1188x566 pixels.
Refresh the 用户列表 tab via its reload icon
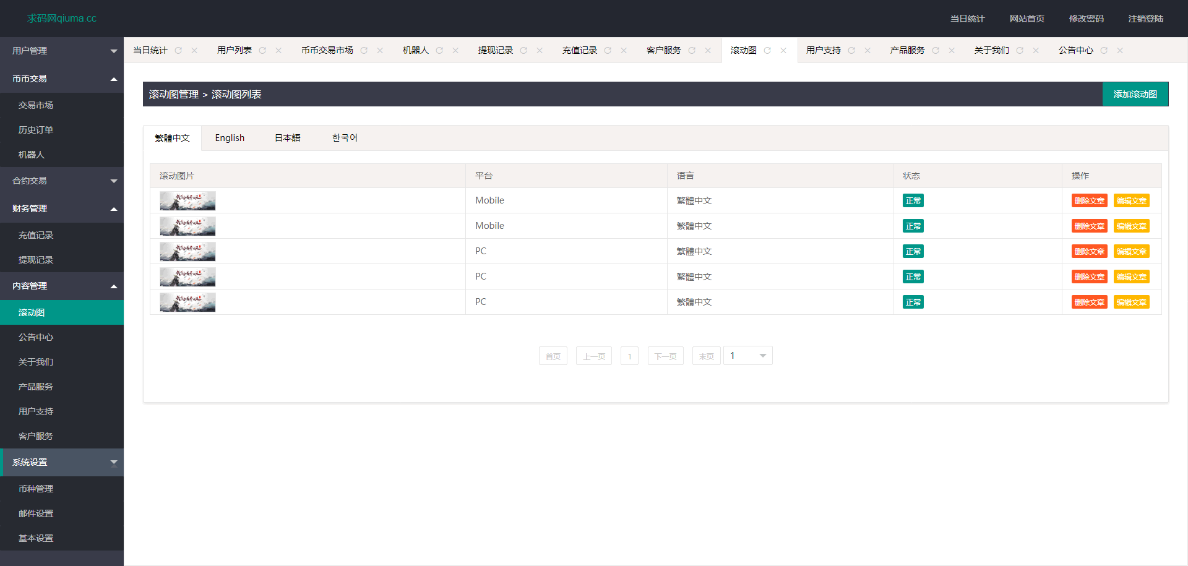(x=262, y=51)
